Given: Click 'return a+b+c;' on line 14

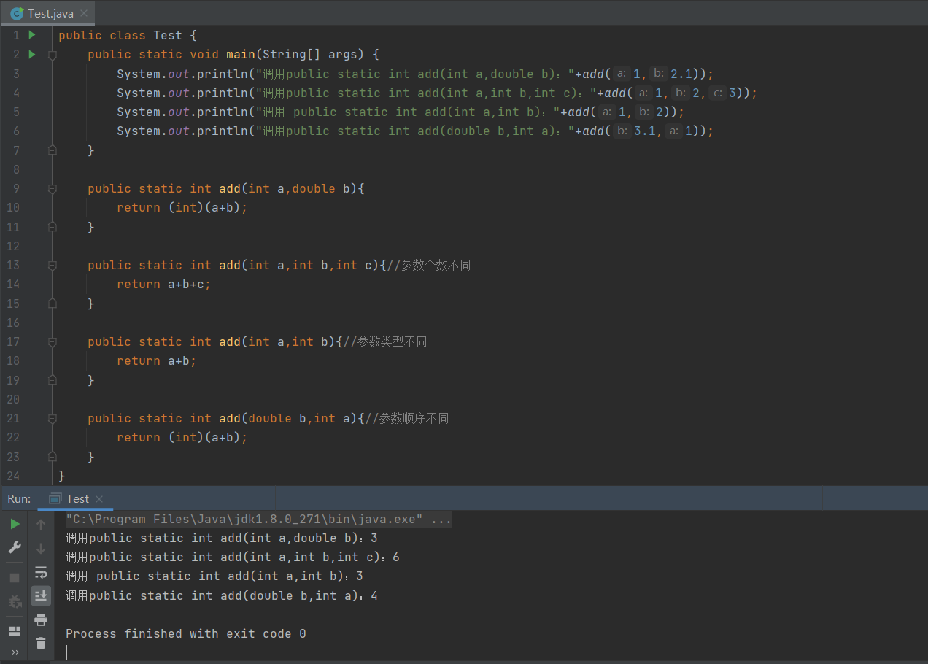Looking at the screenshot, I should [x=164, y=285].
